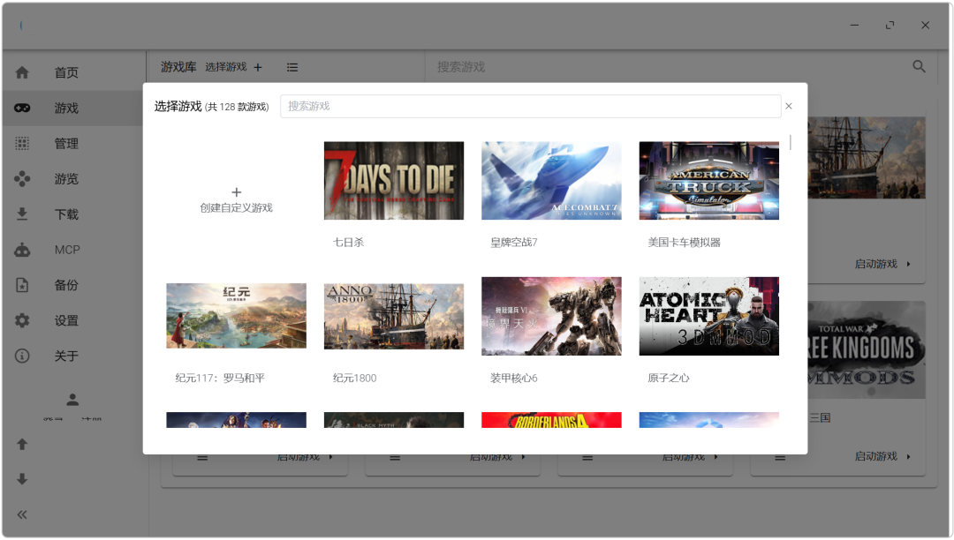Click the 纪元1800 title text
The image size is (954, 540).
[x=355, y=378]
